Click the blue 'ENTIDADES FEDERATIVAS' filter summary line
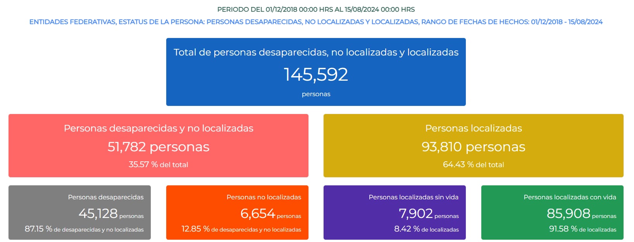The height and width of the screenshot is (242, 634). (x=316, y=22)
